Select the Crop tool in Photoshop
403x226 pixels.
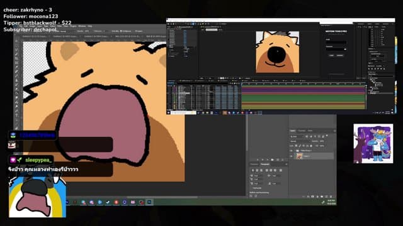(x=17, y=58)
